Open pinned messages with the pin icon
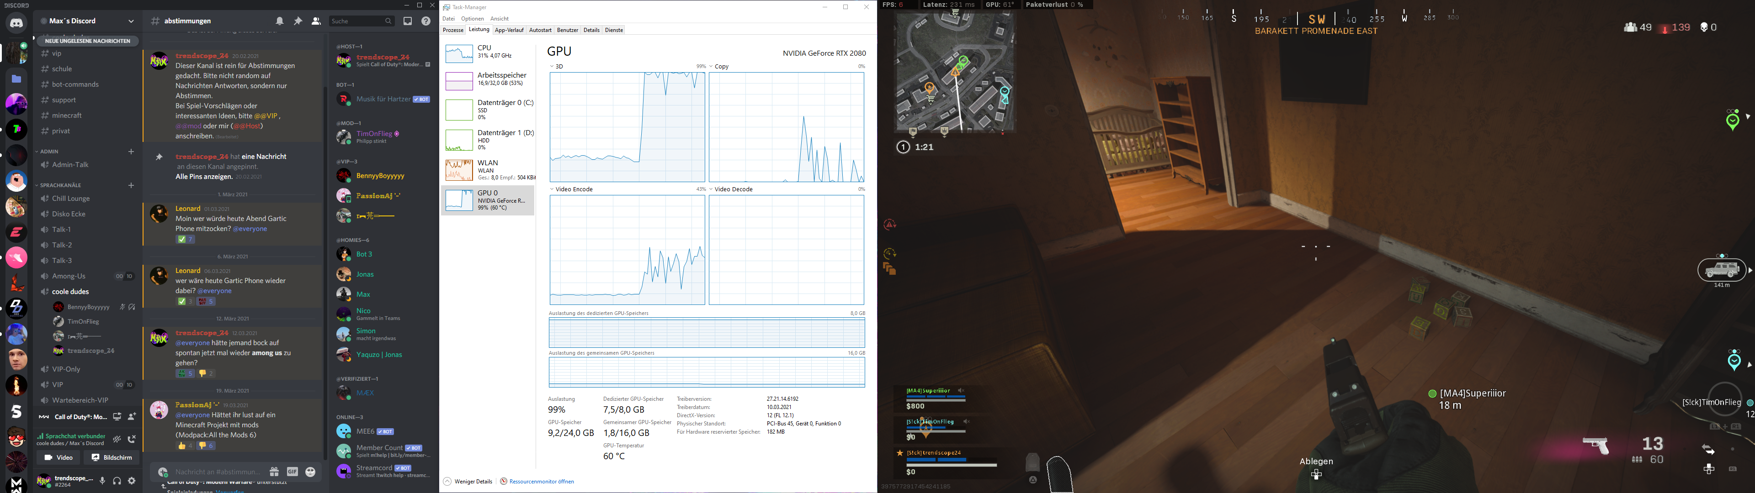 pos(298,21)
